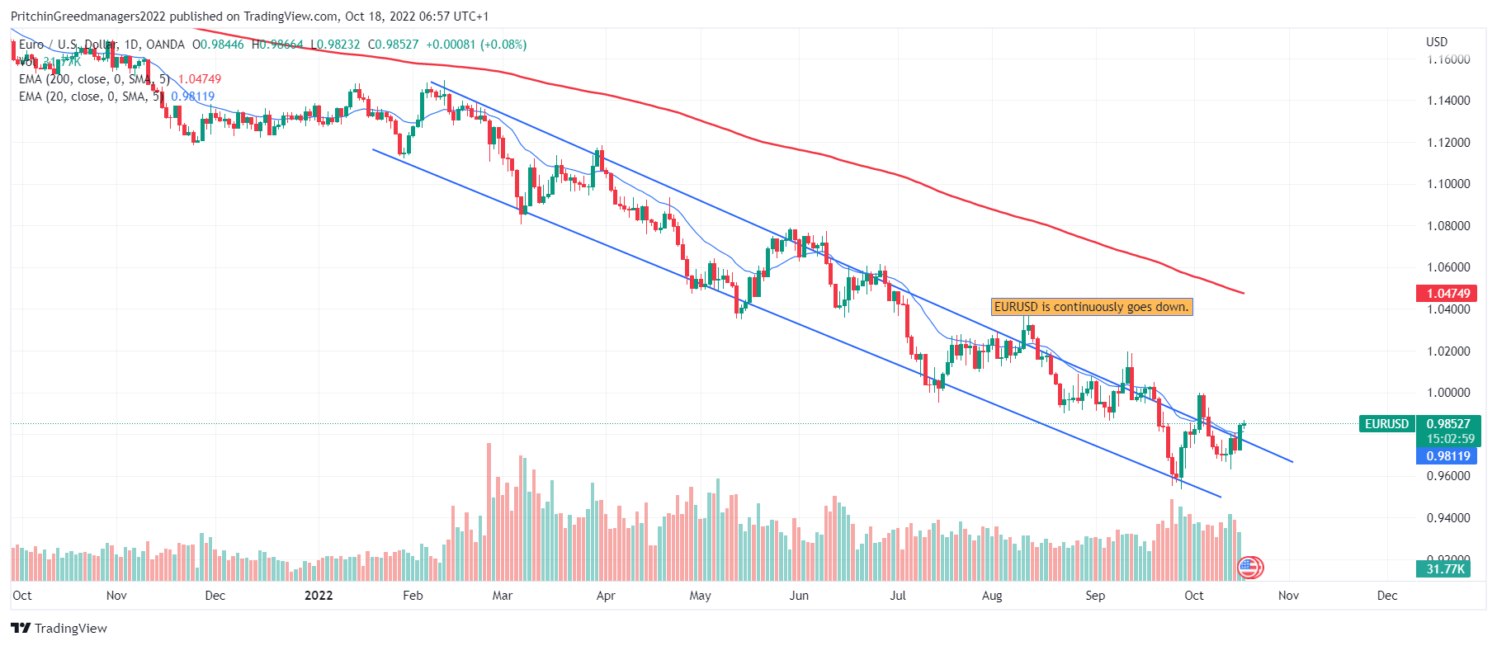1497x646 pixels.
Task: Click the Apr label on time axis
Action: tap(606, 596)
